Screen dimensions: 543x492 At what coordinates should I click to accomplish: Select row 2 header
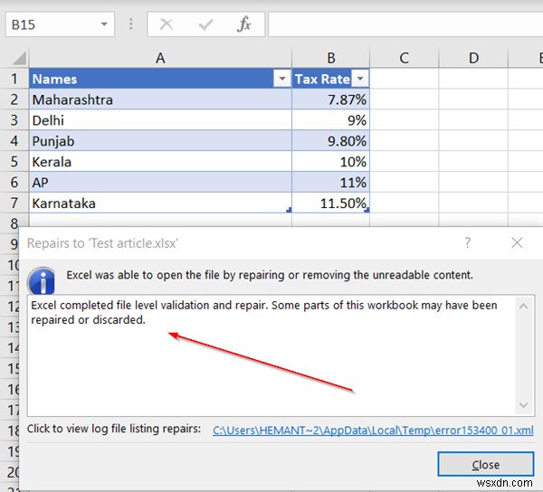coord(14,99)
